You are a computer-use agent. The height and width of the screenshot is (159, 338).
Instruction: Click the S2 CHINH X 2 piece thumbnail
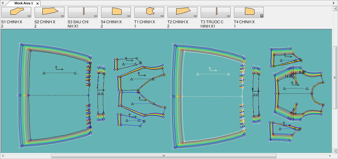[x=50, y=12]
